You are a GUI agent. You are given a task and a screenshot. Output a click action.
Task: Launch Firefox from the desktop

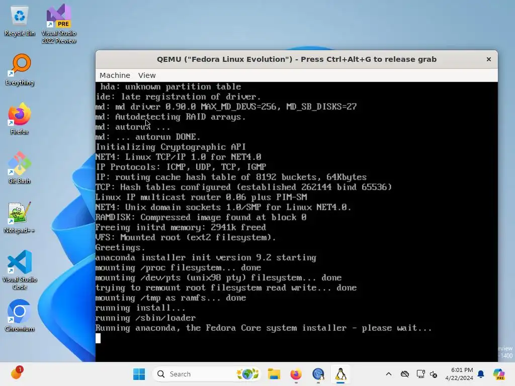(x=20, y=119)
